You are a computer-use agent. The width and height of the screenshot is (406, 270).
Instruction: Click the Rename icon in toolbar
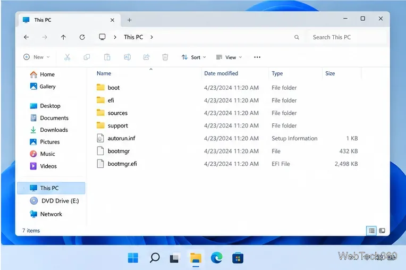[x=127, y=57]
